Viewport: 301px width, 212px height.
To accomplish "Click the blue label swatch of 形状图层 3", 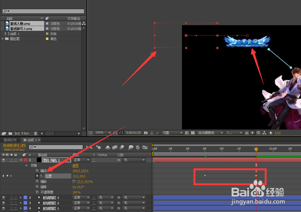I will 25,198.
